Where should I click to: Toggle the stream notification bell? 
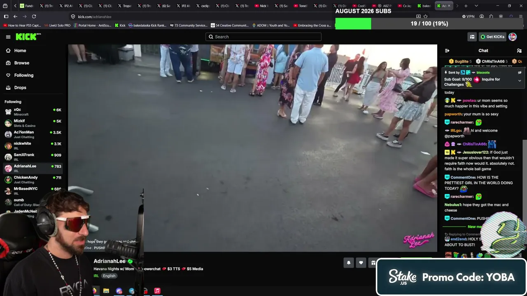[x=349, y=263]
